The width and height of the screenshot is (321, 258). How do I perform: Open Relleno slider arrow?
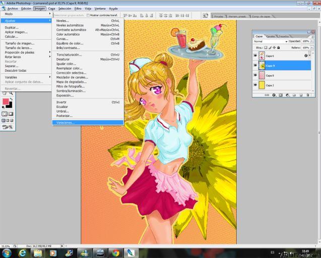coord(312,47)
